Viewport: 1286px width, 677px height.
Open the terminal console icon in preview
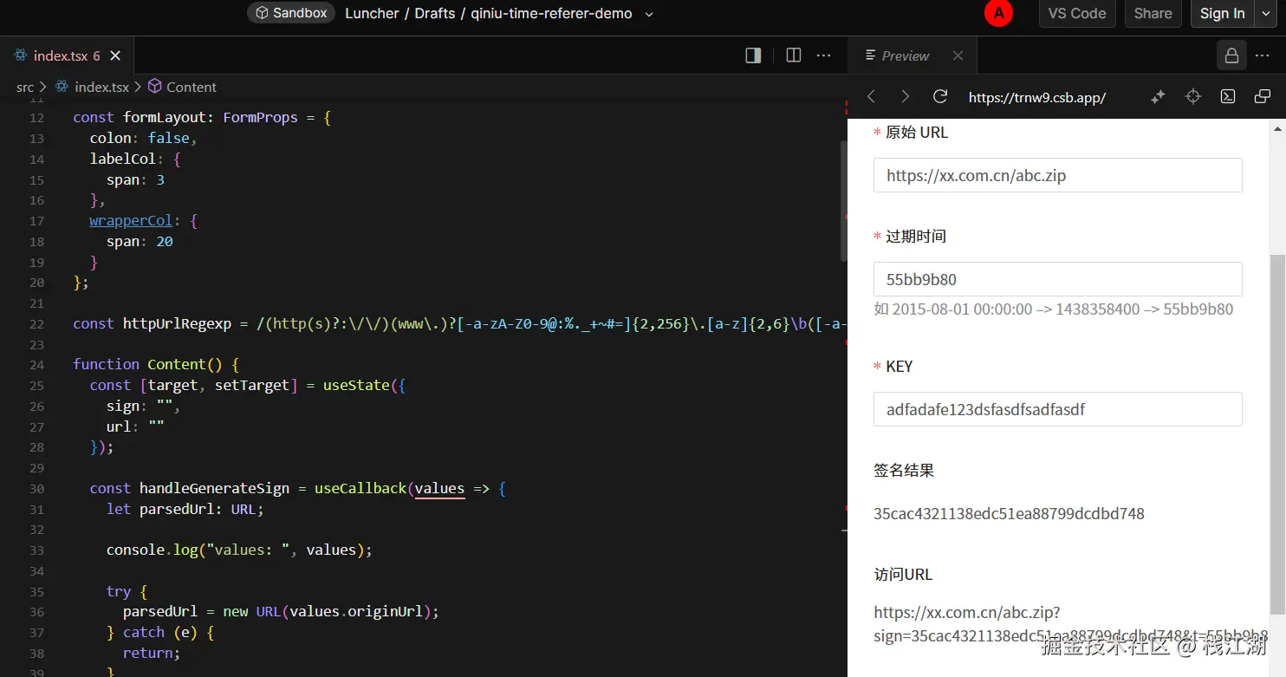(x=1228, y=97)
